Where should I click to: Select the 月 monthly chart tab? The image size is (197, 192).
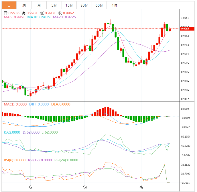pyautogui.click(x=39, y=5)
